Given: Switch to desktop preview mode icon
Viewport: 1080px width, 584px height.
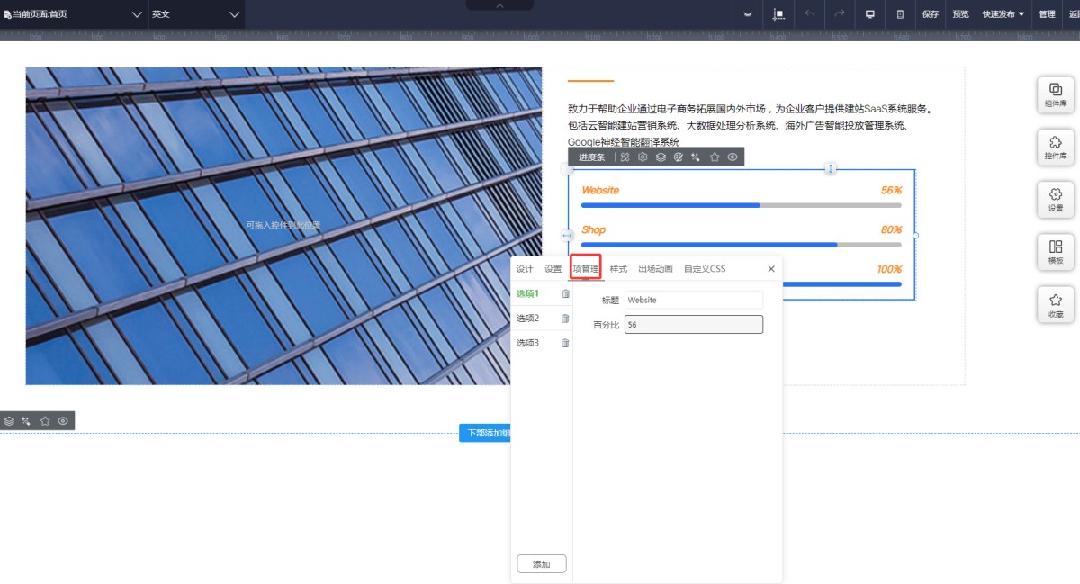Looking at the screenshot, I should click(869, 14).
